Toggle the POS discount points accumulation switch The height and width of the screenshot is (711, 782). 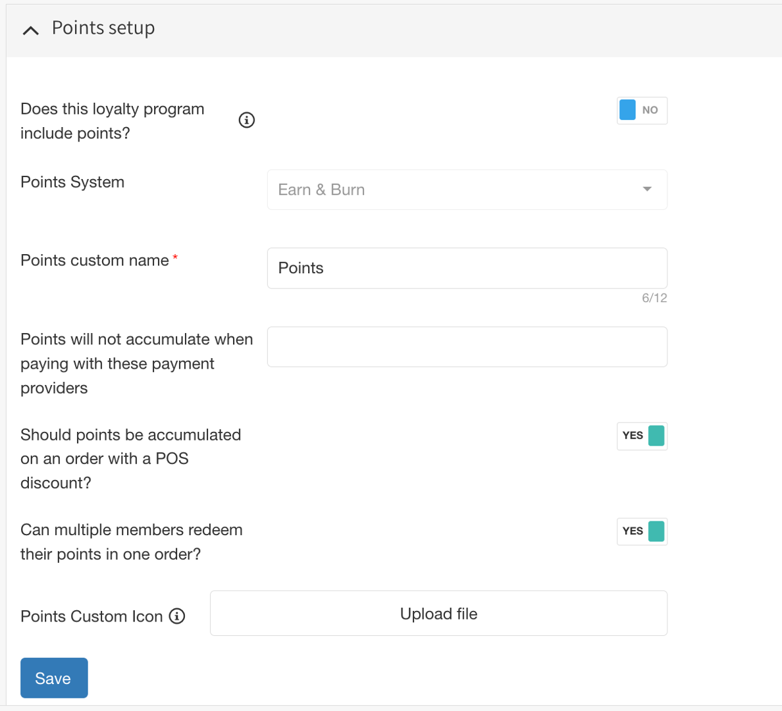click(x=642, y=436)
